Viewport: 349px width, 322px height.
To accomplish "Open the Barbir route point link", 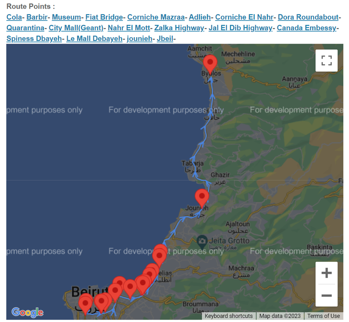I will pos(37,17).
